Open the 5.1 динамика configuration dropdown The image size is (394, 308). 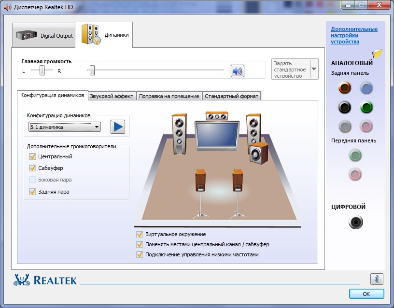(64, 127)
